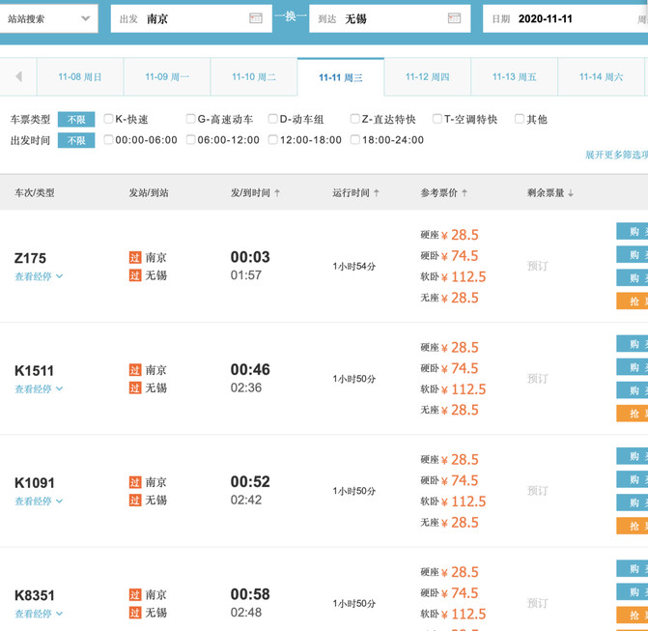Image resolution: width=648 pixels, height=631 pixels.
Task: Select the 11-10 周二 date tab
Action: point(254,77)
